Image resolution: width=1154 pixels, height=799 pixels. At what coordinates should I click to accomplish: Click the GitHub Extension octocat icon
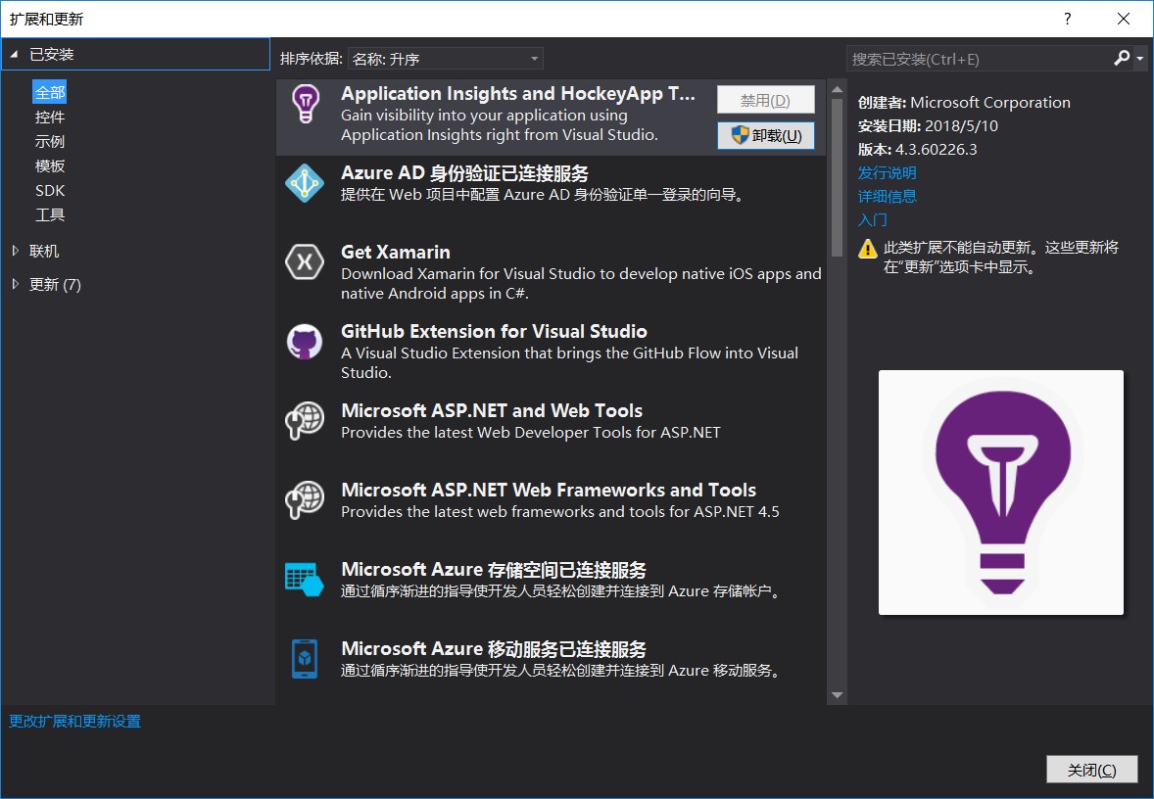point(305,342)
